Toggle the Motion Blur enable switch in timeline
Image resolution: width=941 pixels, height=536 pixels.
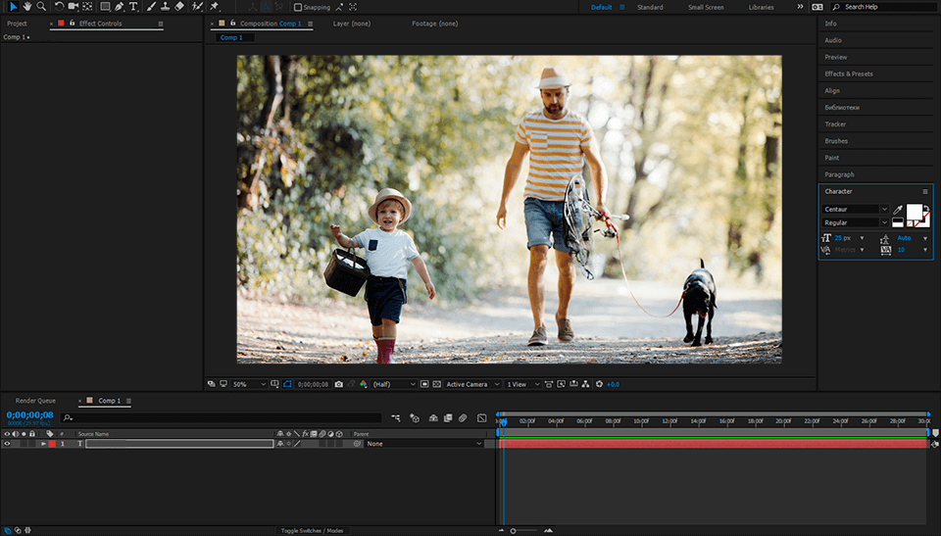pos(463,417)
